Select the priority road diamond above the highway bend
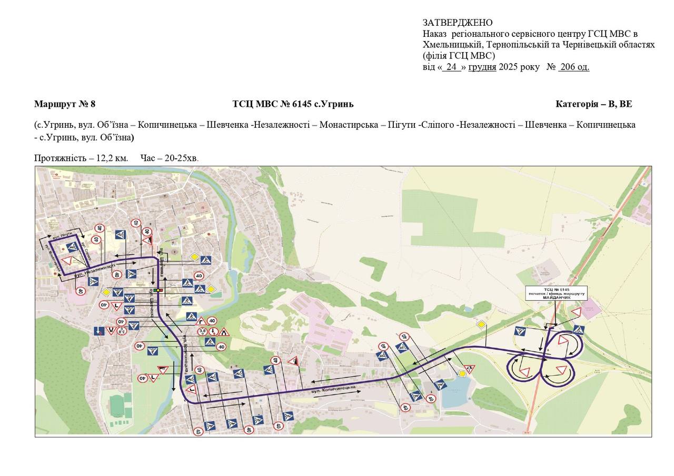This screenshot has height=476, width=674. click(481, 325)
